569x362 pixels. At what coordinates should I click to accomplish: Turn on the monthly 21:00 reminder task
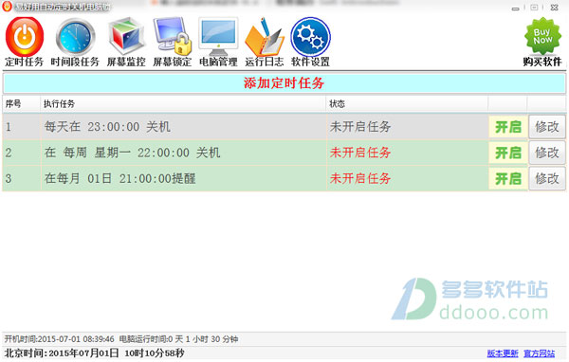[508, 178]
